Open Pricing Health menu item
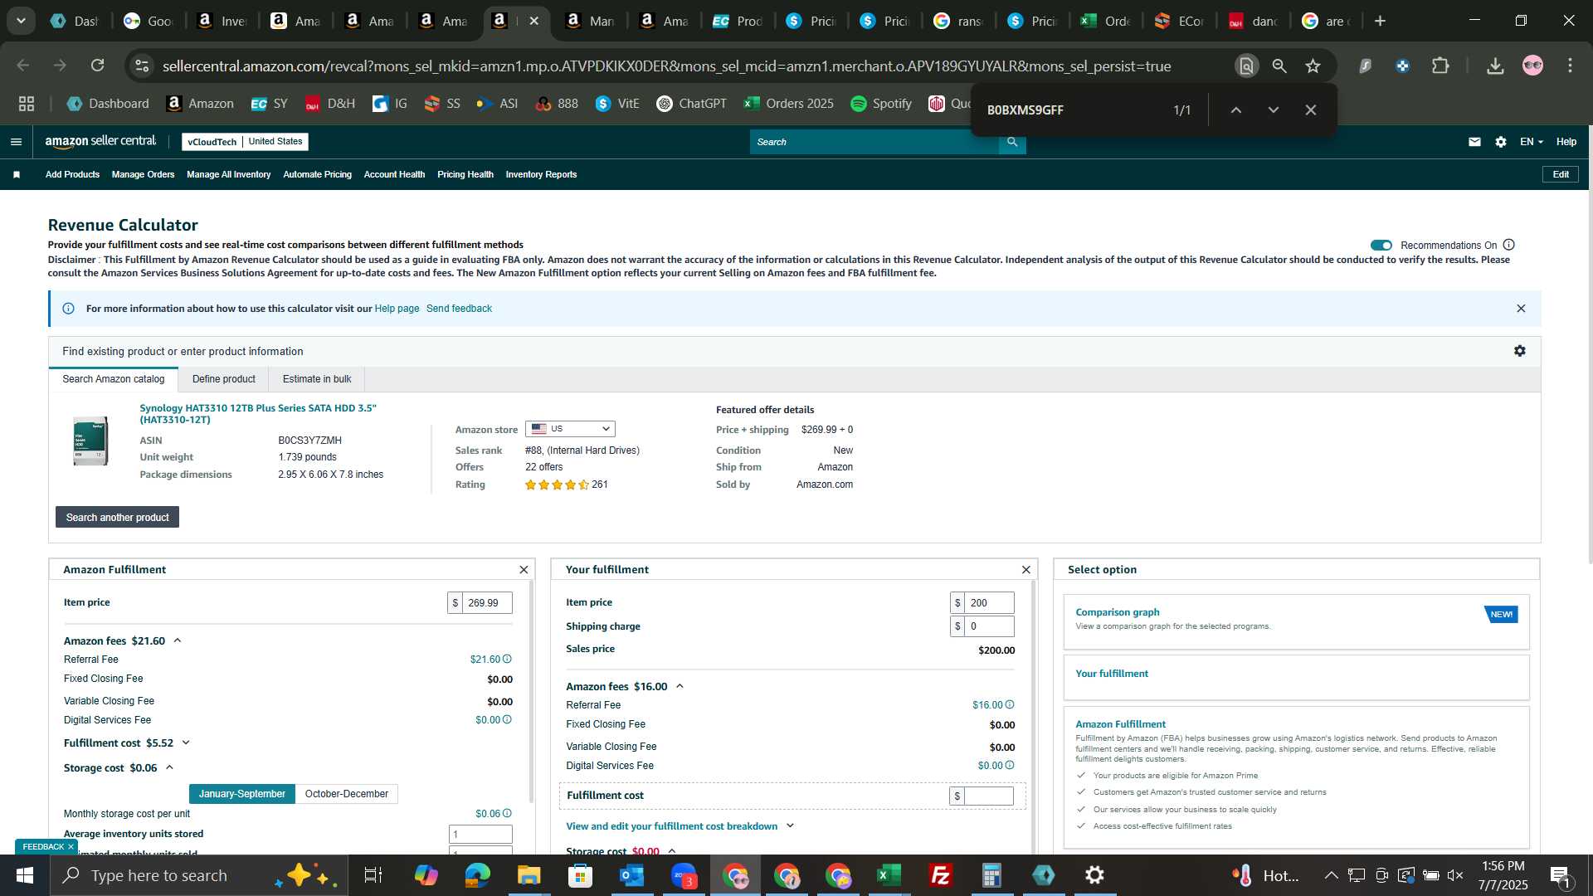The height and width of the screenshot is (896, 1593). [x=465, y=175]
